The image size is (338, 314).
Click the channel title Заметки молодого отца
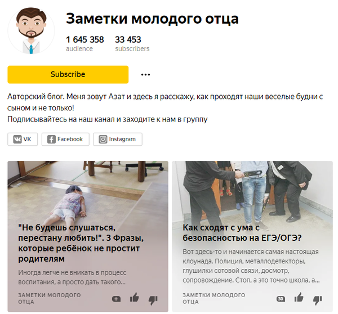tap(152, 19)
